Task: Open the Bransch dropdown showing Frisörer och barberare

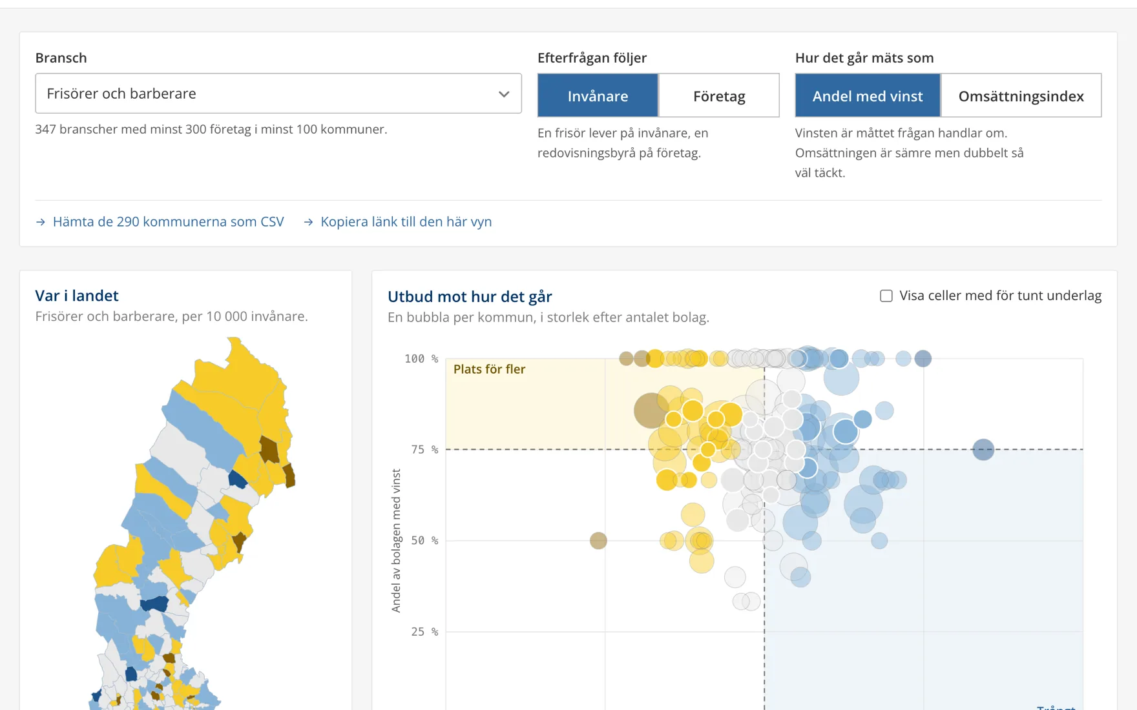Action: (278, 94)
